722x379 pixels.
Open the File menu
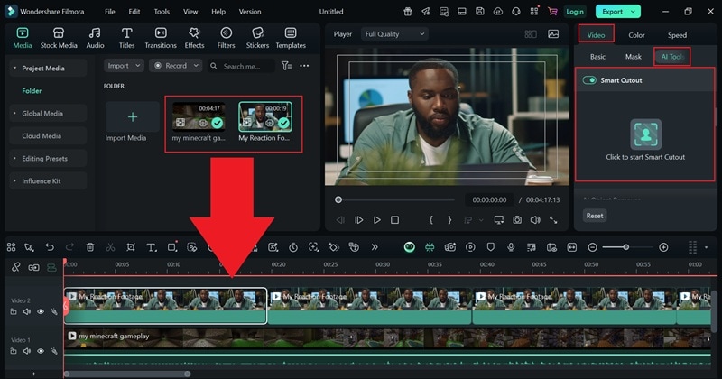point(109,12)
